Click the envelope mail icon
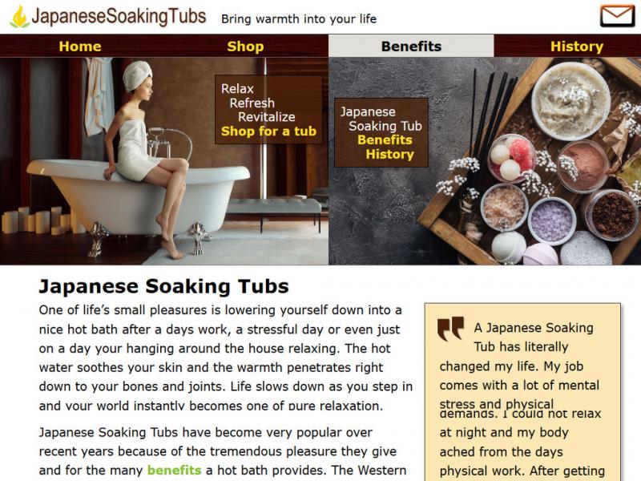This screenshot has width=641, height=481. coord(617,15)
